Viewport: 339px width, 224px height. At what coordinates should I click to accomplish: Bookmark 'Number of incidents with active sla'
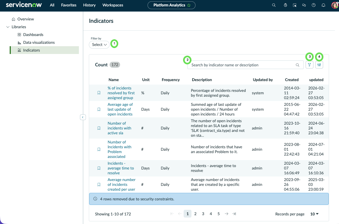click(x=99, y=128)
